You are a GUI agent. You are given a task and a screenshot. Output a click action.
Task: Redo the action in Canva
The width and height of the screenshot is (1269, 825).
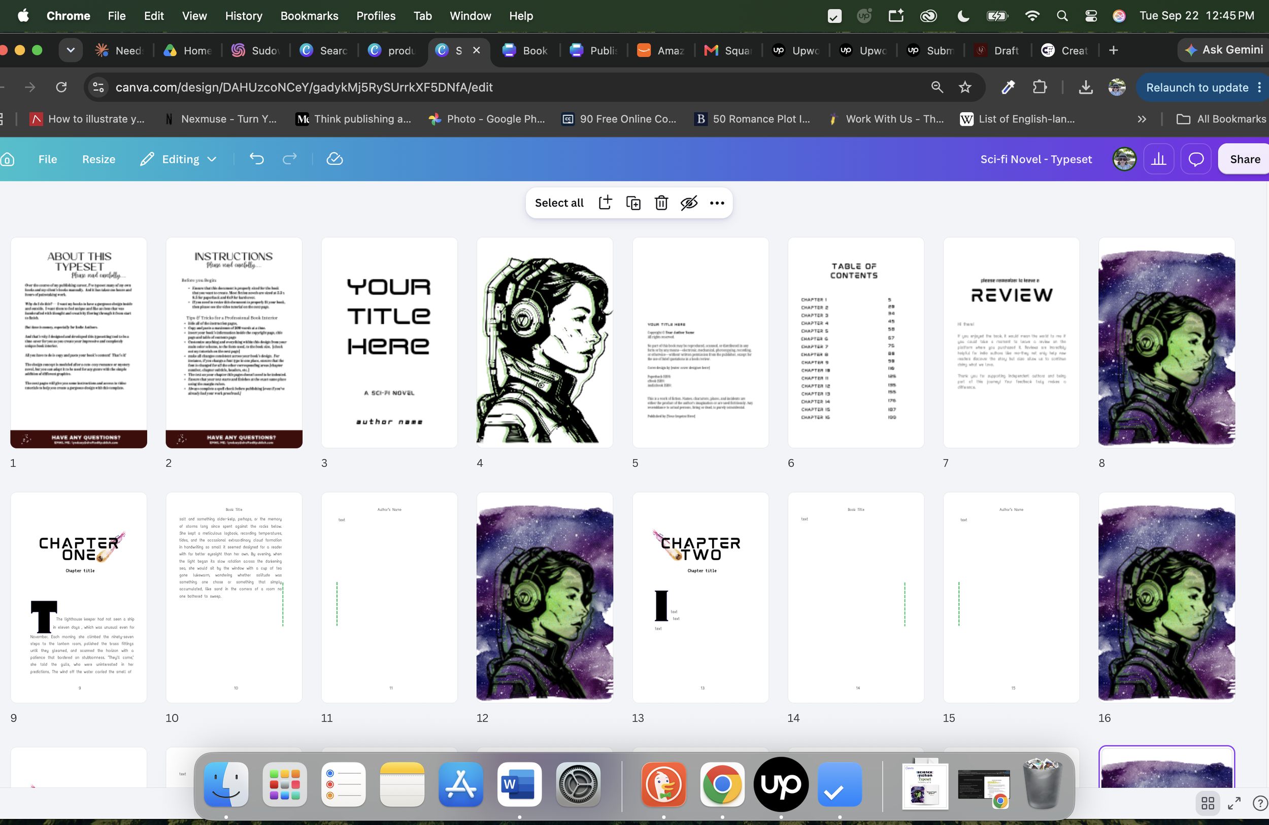coord(289,159)
